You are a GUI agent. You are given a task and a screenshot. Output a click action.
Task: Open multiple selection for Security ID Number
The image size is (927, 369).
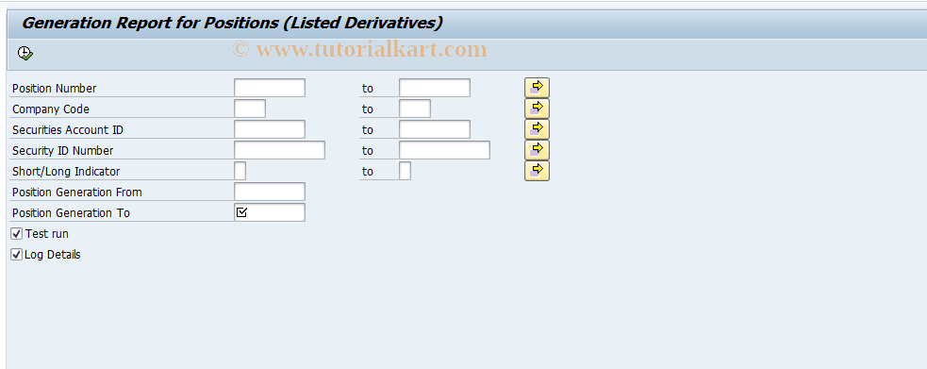[x=537, y=150]
